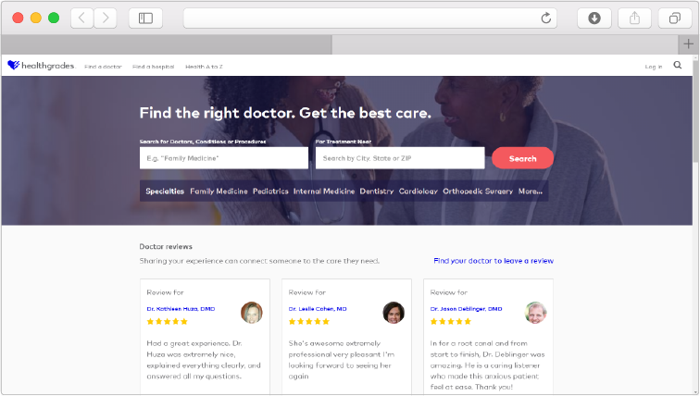Screen dimensions: 700x396
Task: Click the healthgrades logo
Action: [41, 66]
